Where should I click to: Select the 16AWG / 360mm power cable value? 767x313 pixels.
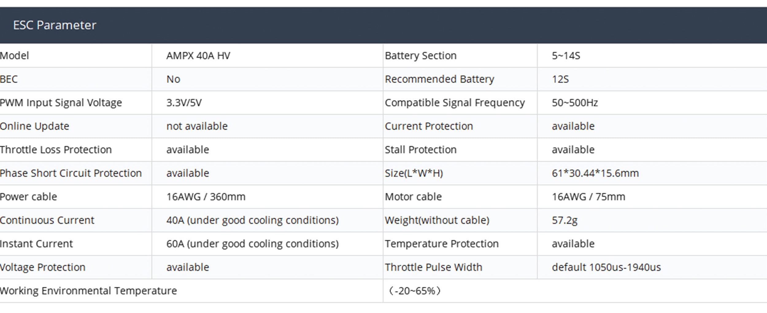point(206,197)
